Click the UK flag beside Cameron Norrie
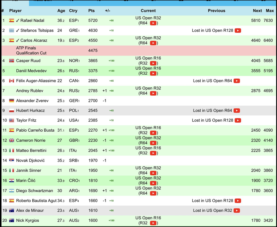The height and width of the screenshot is (227, 277). click(12, 140)
